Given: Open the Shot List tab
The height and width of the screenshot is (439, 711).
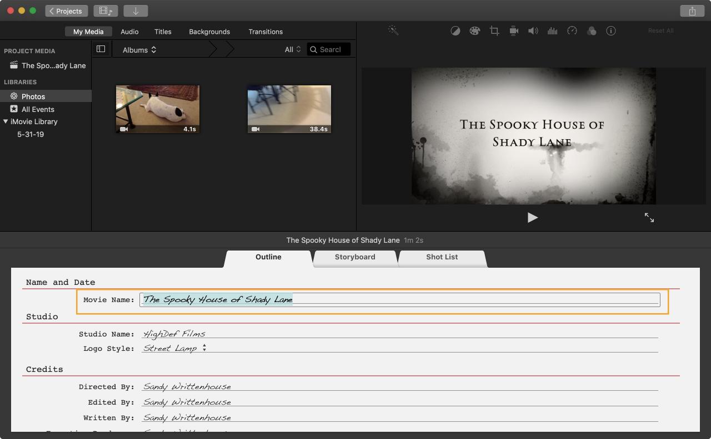Looking at the screenshot, I should pos(442,257).
